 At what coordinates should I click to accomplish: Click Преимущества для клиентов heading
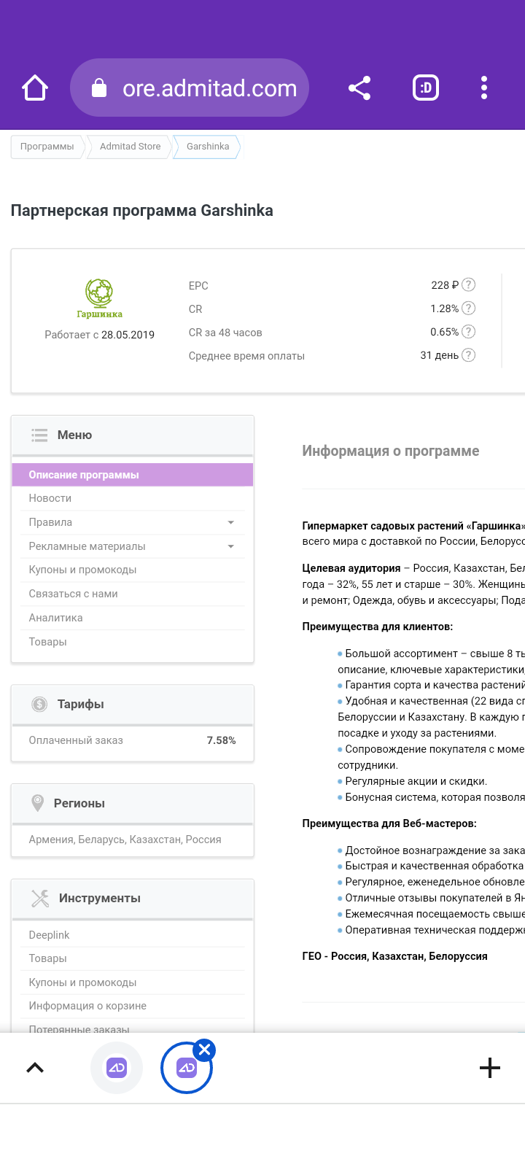378,627
